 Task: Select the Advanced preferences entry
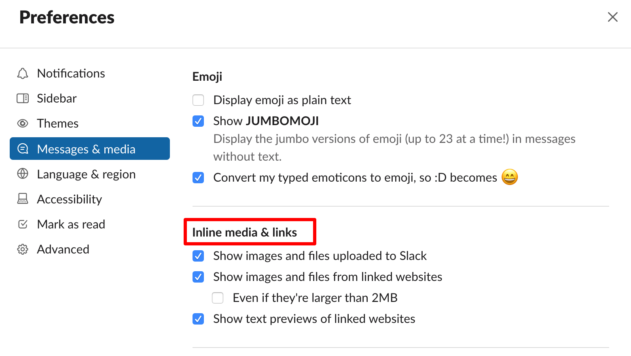[63, 249]
